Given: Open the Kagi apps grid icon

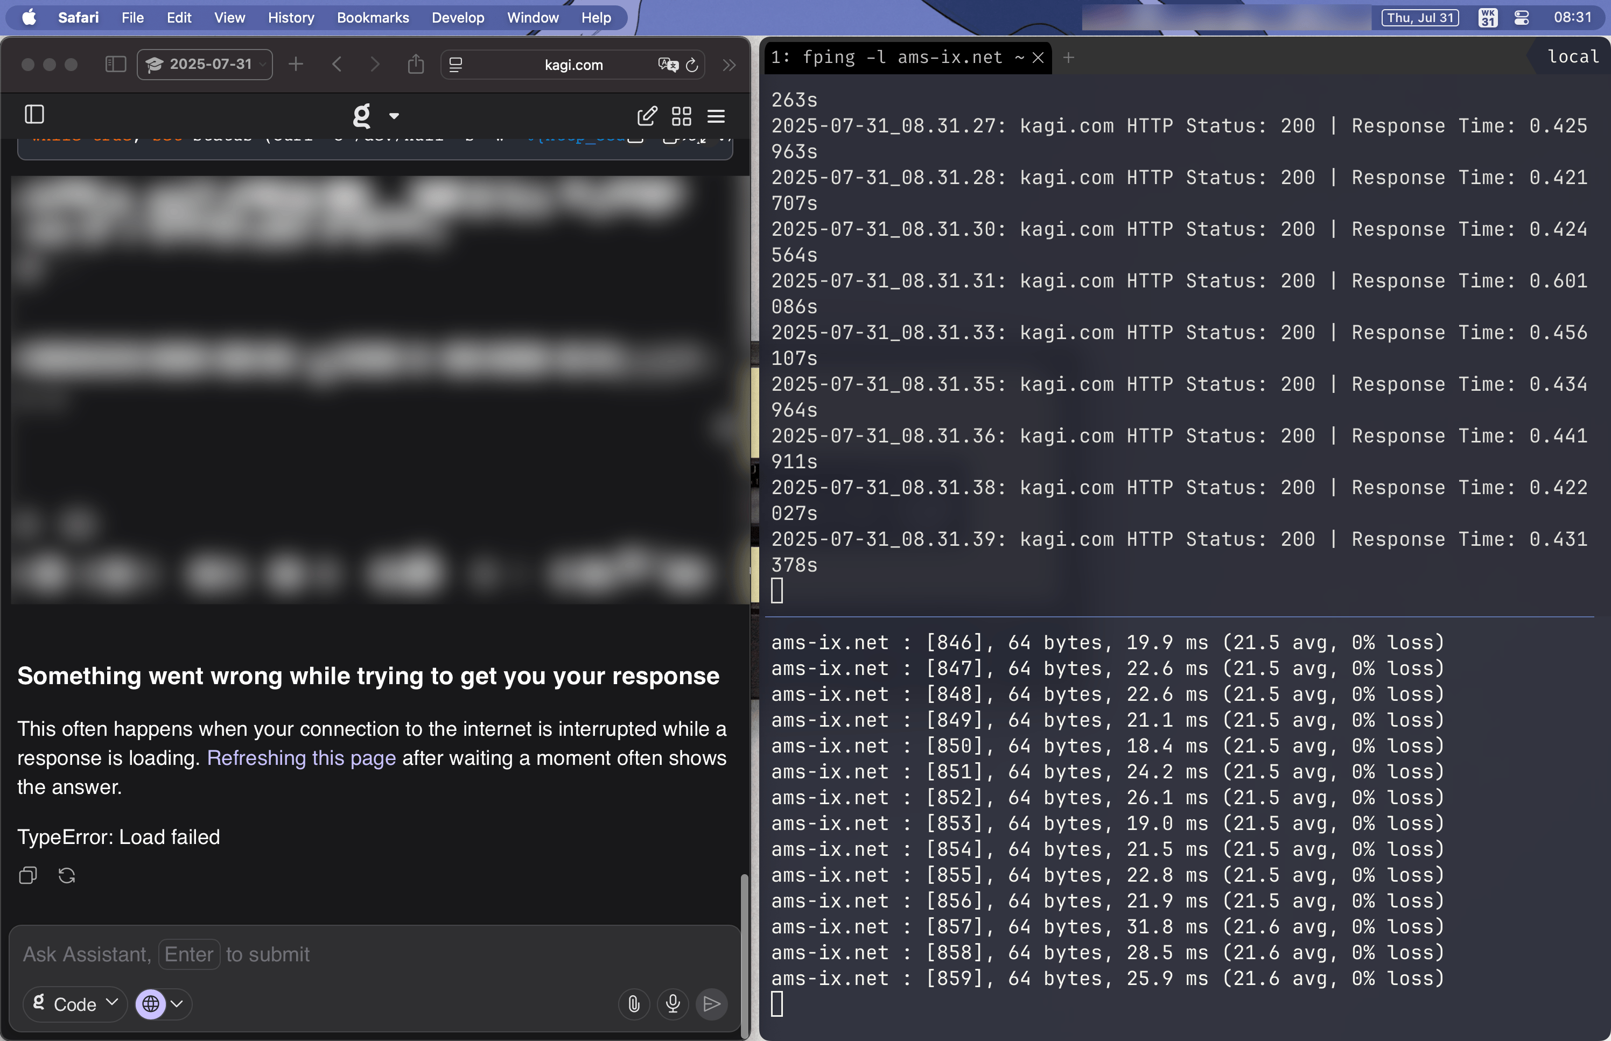Looking at the screenshot, I should pos(682,116).
